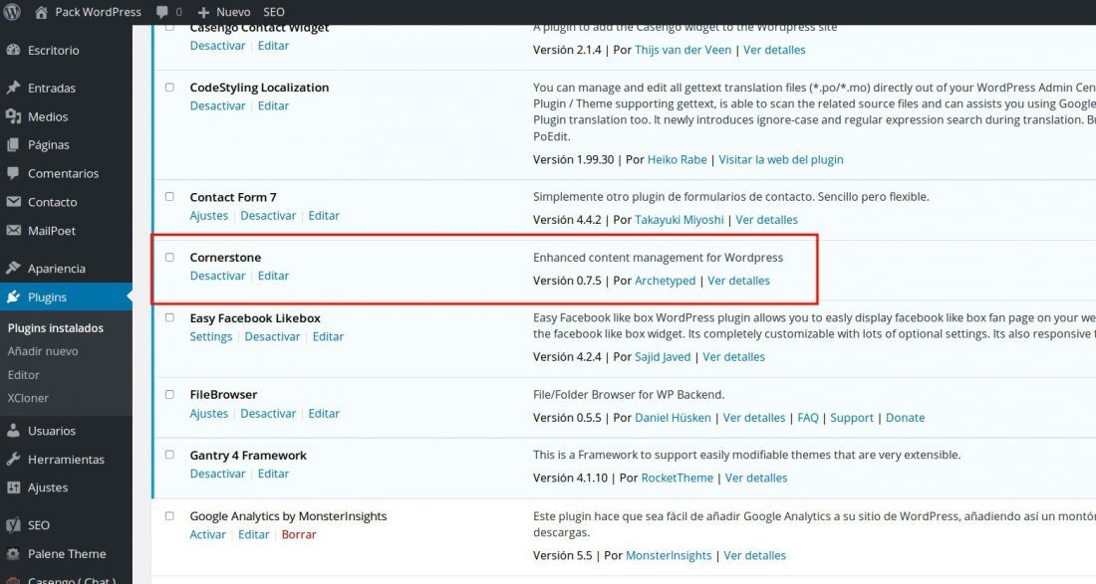Click Editar under Casengo Contact Widget
The image size is (1096, 584).
point(273,46)
